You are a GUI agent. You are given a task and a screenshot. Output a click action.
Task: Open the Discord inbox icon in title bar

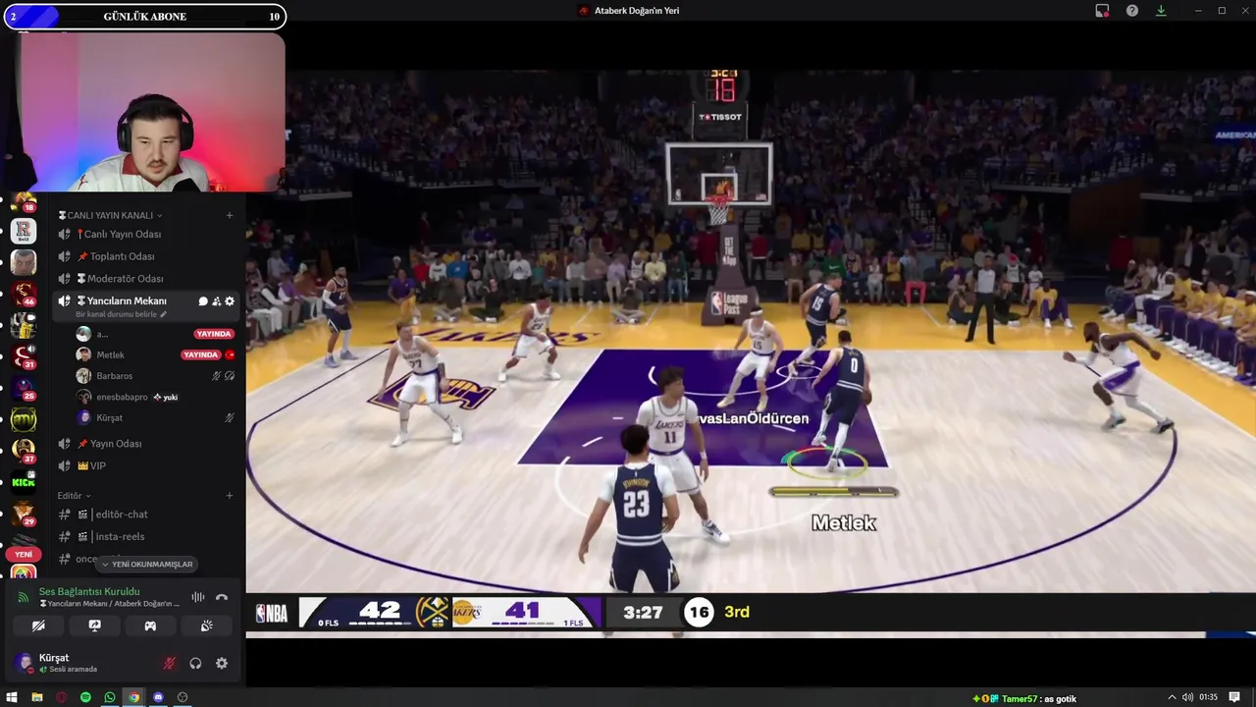pyautogui.click(x=1102, y=11)
